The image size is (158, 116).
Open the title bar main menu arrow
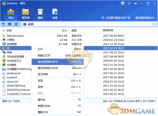tap(136, 3)
